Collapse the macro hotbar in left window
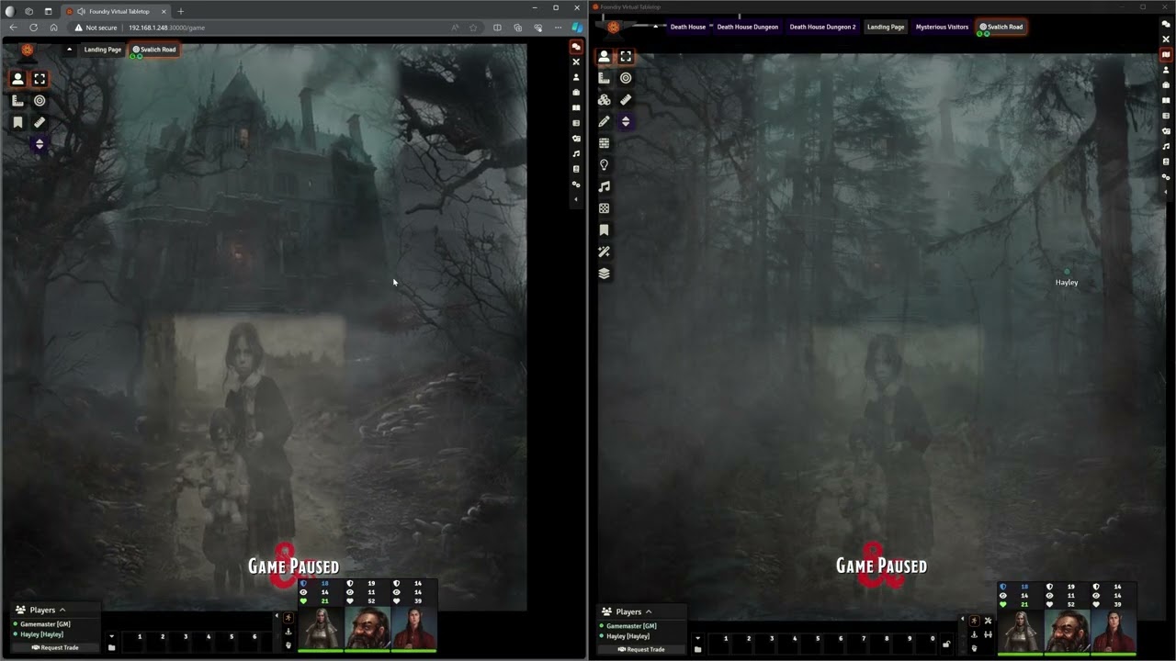This screenshot has width=1176, height=661. pyautogui.click(x=111, y=636)
